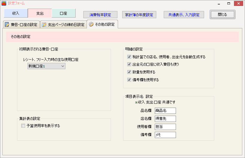Uncheck 数量を使用する checkbox

(129, 72)
